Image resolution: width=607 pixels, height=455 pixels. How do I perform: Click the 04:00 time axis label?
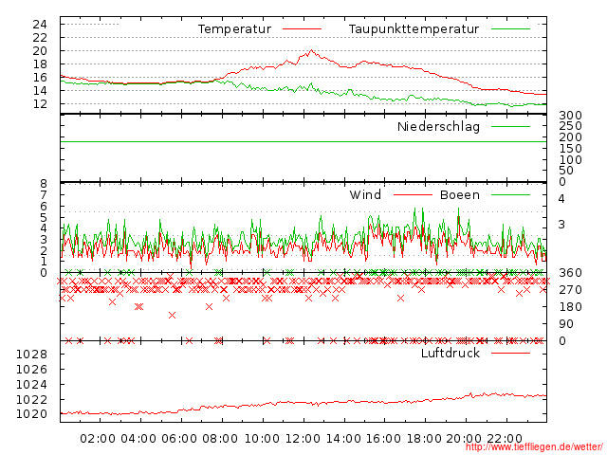point(138,439)
